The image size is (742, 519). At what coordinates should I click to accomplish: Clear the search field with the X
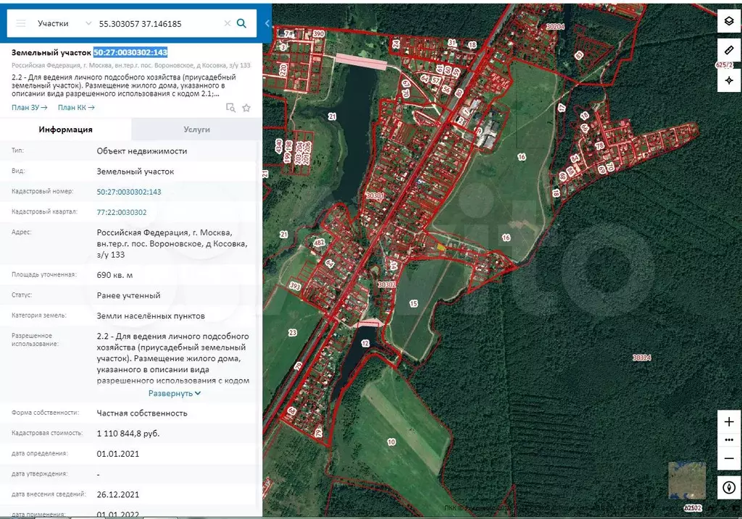pos(227,23)
